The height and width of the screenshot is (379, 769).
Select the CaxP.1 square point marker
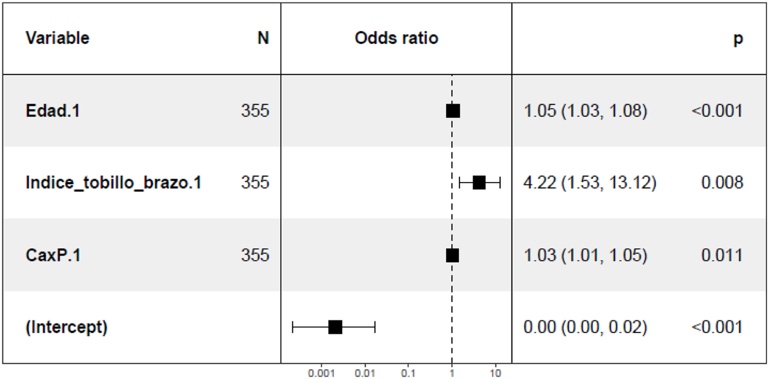coord(452,256)
